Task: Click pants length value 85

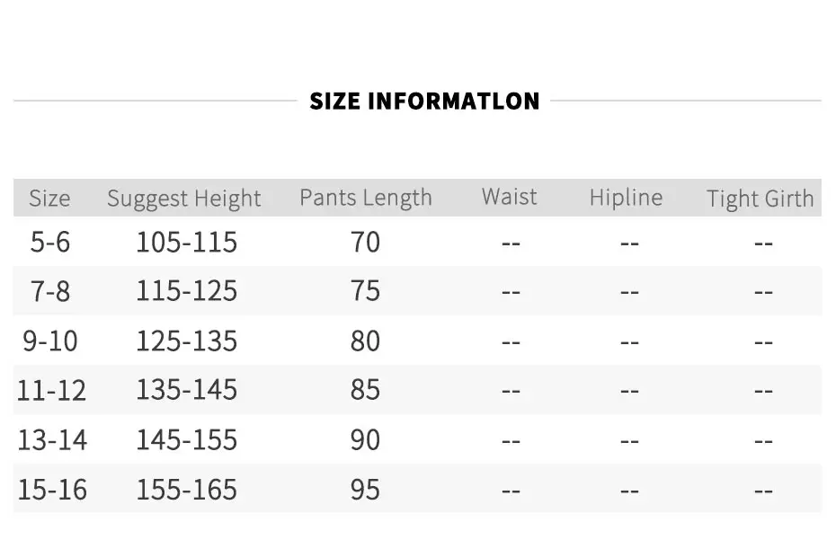Action: click(x=365, y=390)
